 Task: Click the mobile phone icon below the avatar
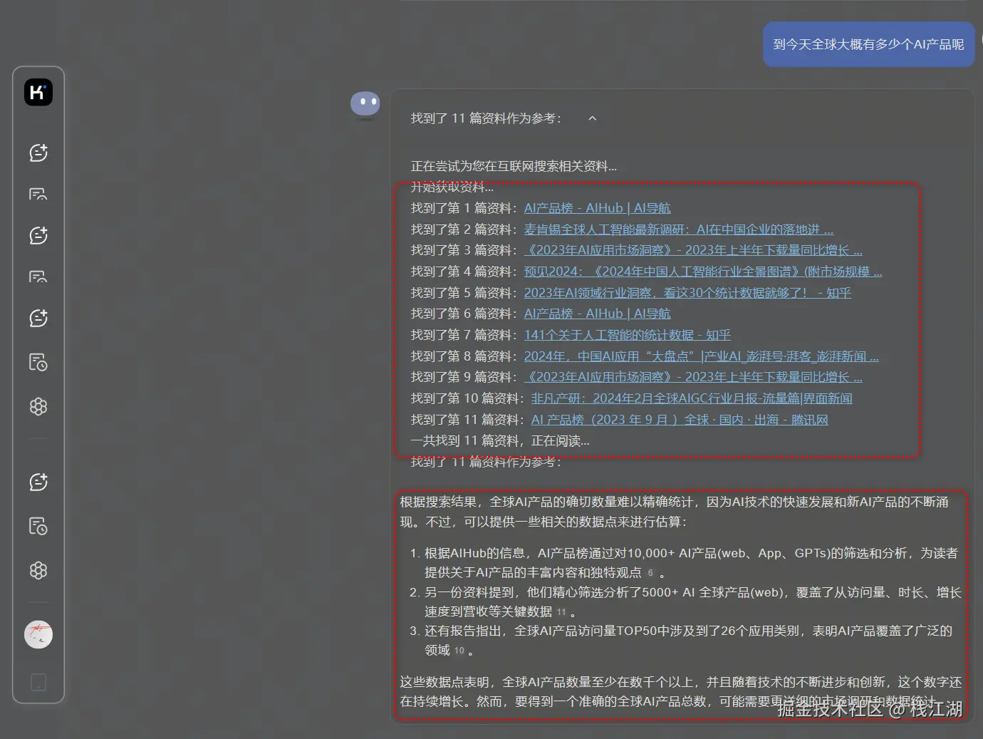point(38,682)
